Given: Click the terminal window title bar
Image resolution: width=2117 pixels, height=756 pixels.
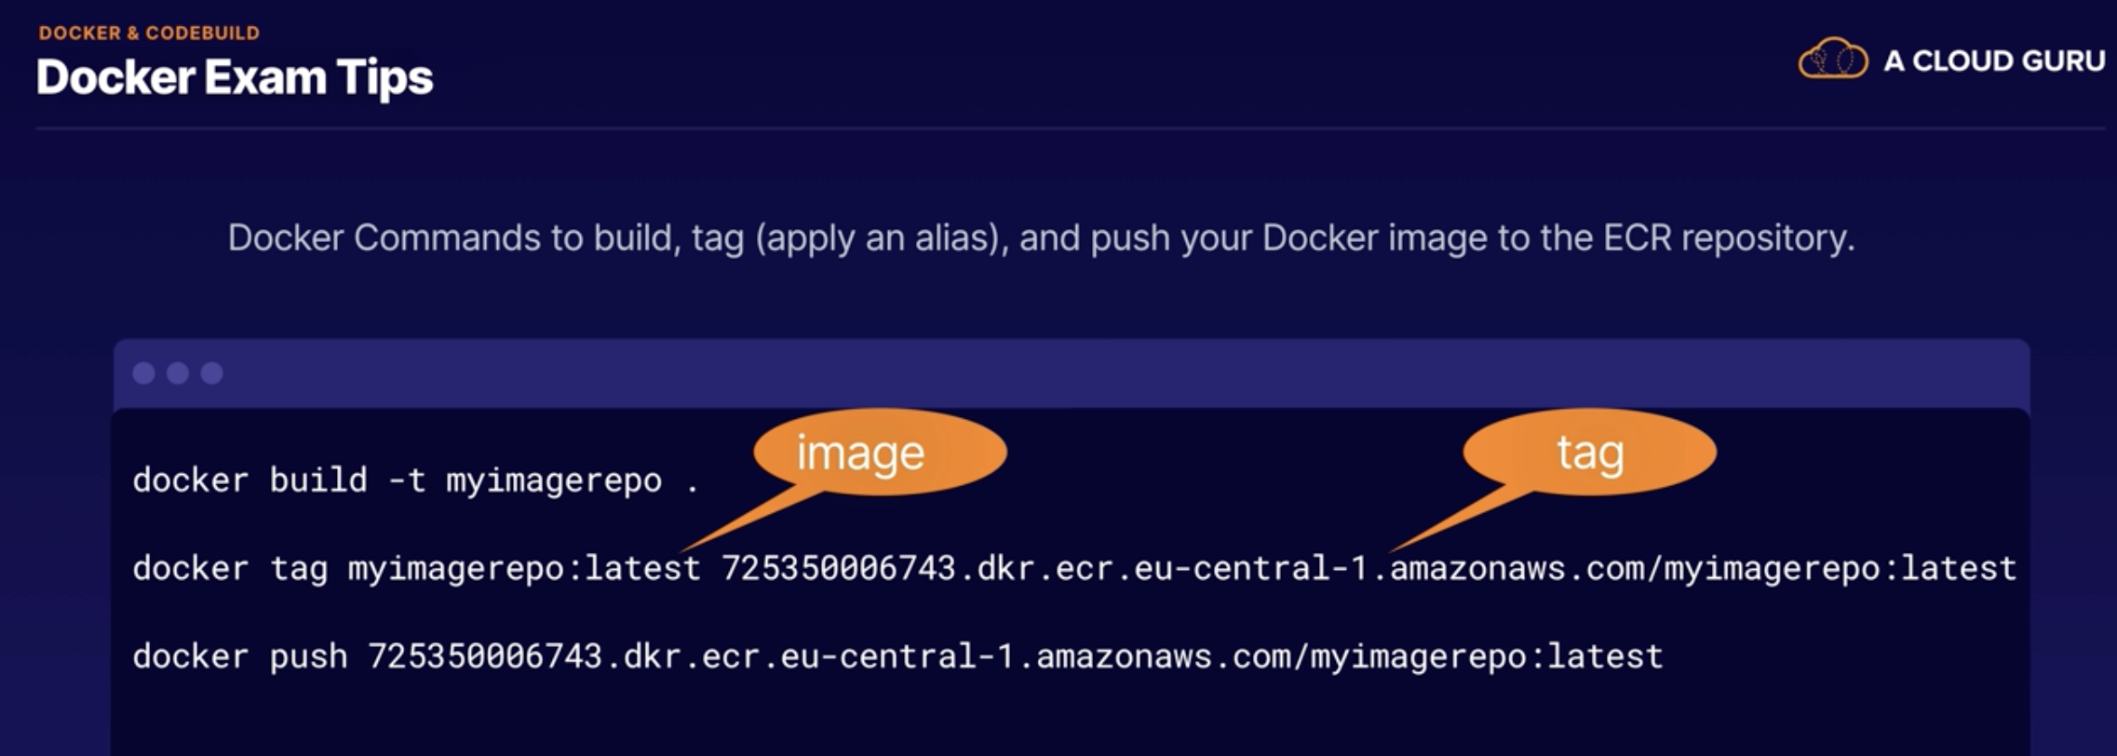Looking at the screenshot, I should pos(1072,373).
